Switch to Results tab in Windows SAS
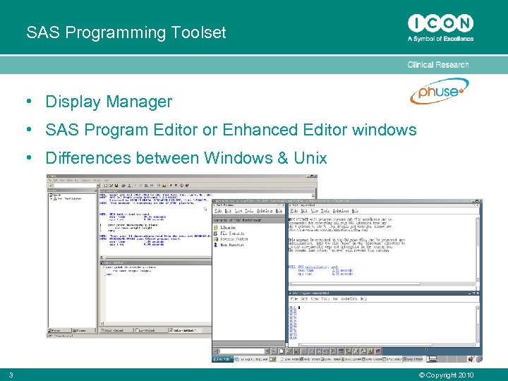The width and height of the screenshot is (508, 381). (x=59, y=330)
